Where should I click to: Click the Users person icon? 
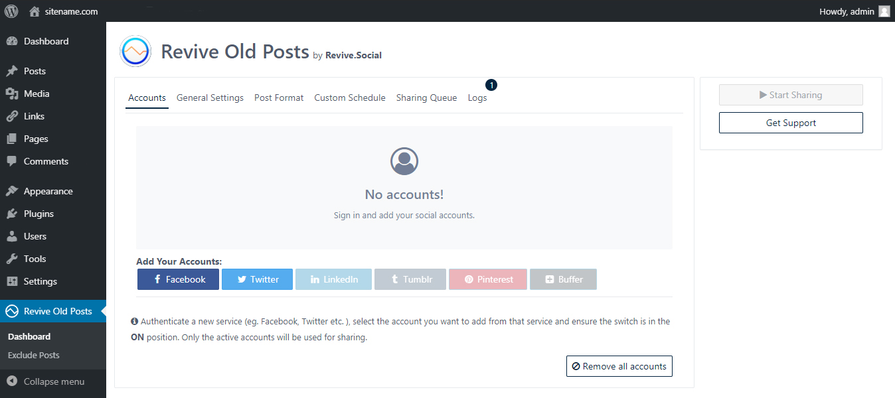coord(12,236)
